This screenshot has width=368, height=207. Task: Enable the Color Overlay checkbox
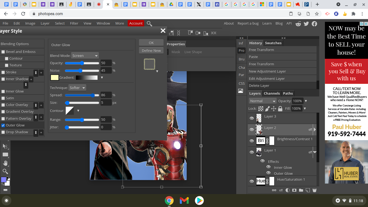3,105
